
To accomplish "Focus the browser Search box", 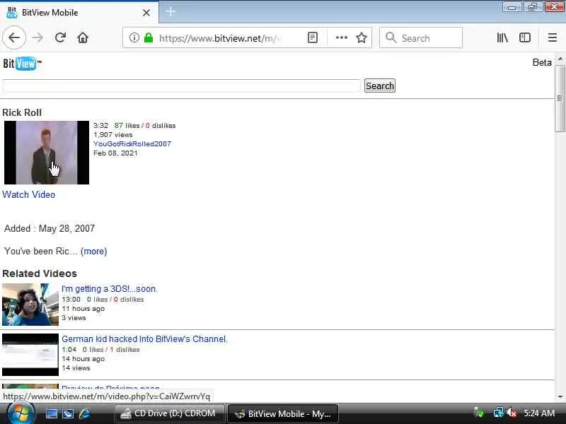I will point(421,37).
